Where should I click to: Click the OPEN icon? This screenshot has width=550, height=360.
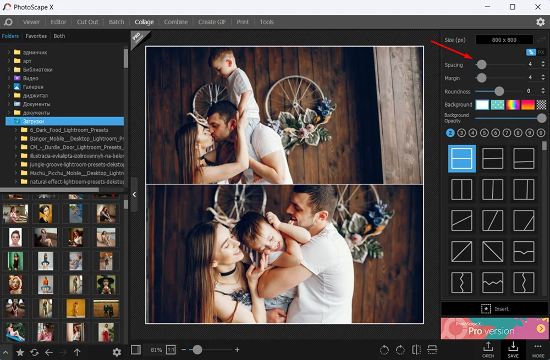tap(488, 349)
